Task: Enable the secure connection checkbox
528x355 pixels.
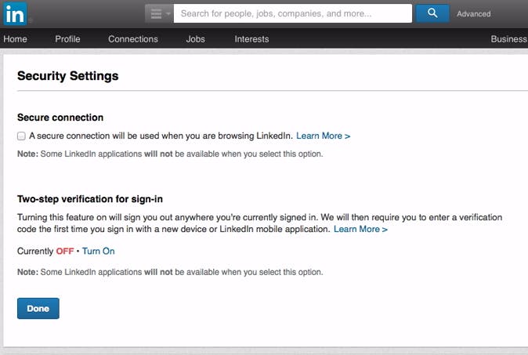Action: [x=21, y=136]
